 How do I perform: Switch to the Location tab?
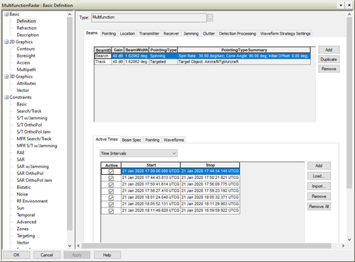click(x=127, y=34)
